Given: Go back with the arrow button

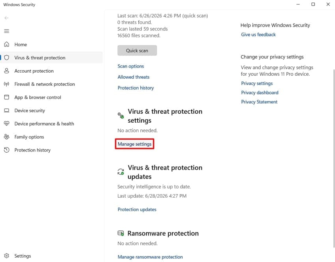Looking at the screenshot, I should pyautogui.click(x=7, y=18).
